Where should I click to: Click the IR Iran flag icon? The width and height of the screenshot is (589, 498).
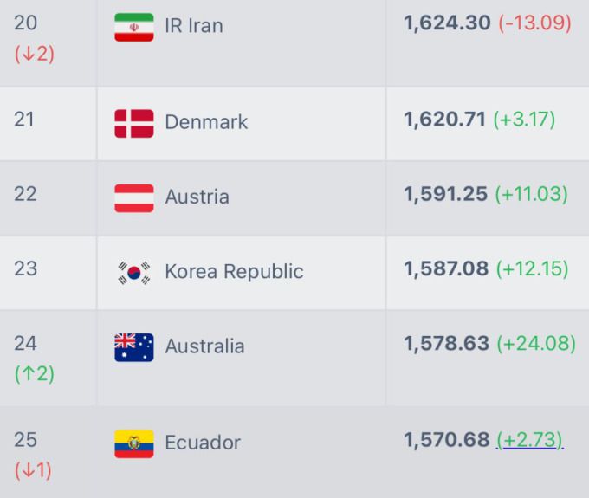coord(133,27)
